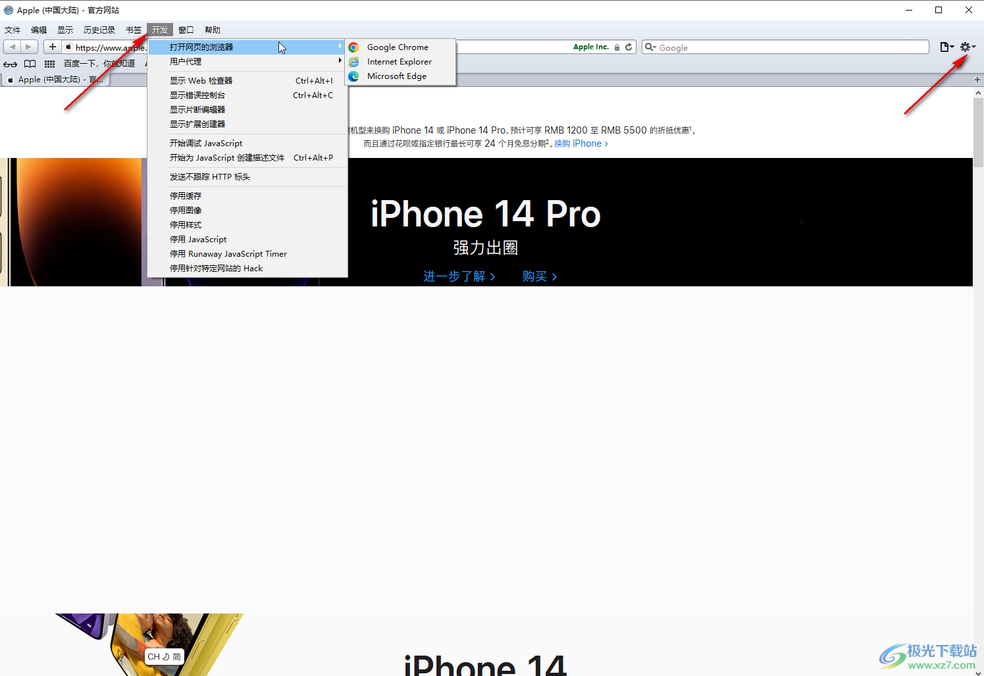Click 进一步了解 link under iPhone 14 Pro
Viewport: 984px width, 676px height.
pyautogui.click(x=459, y=276)
